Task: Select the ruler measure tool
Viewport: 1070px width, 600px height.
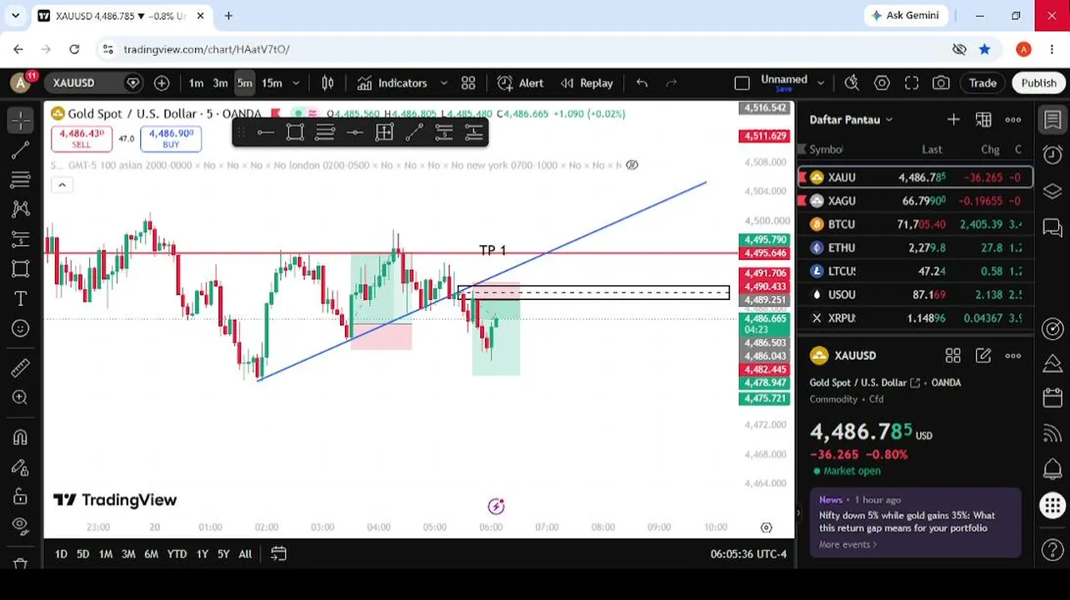Action: (21, 367)
